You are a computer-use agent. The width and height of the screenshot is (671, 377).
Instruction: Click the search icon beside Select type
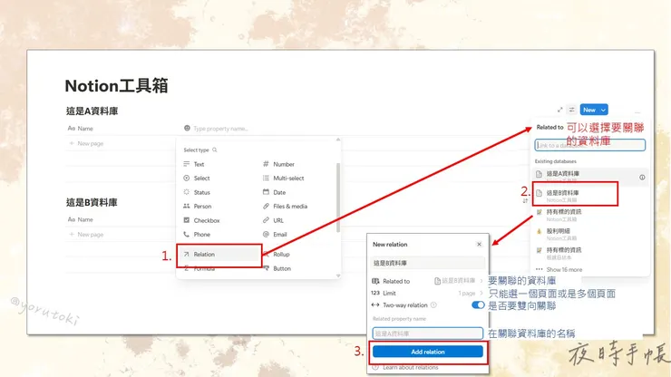pos(215,150)
